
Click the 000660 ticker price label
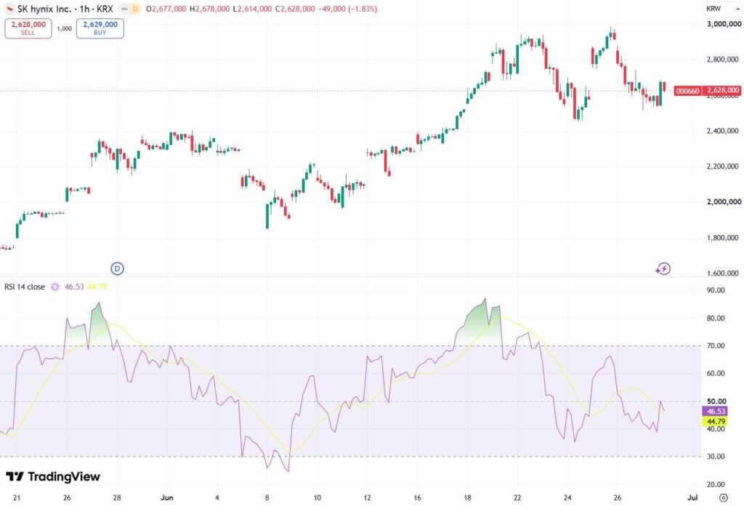(x=687, y=91)
